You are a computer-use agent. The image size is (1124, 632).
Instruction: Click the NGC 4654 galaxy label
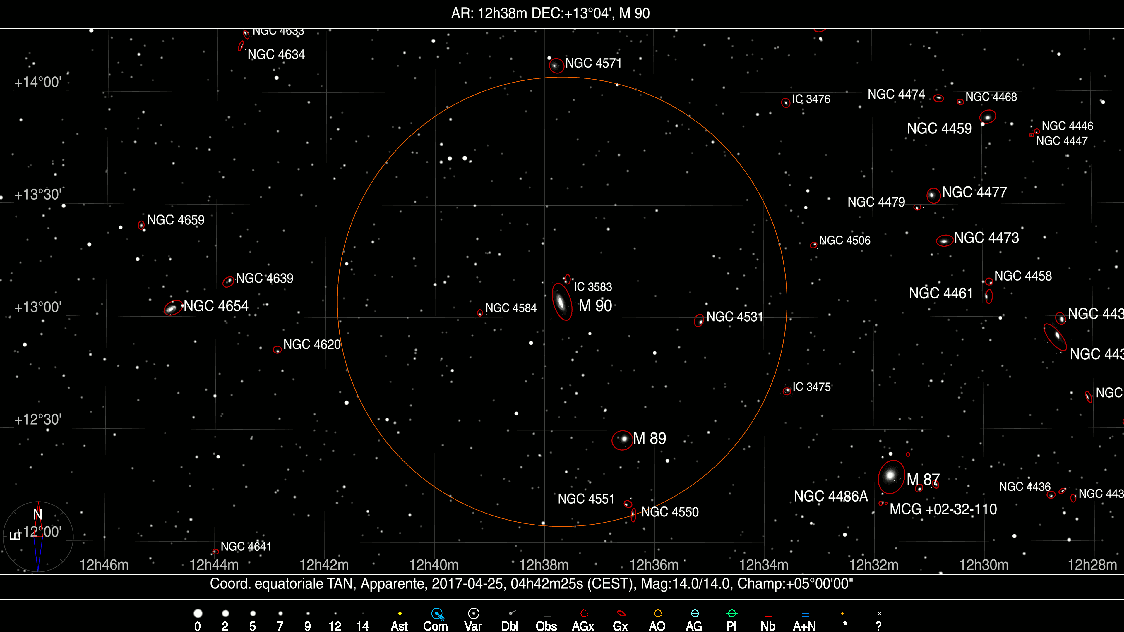(216, 306)
